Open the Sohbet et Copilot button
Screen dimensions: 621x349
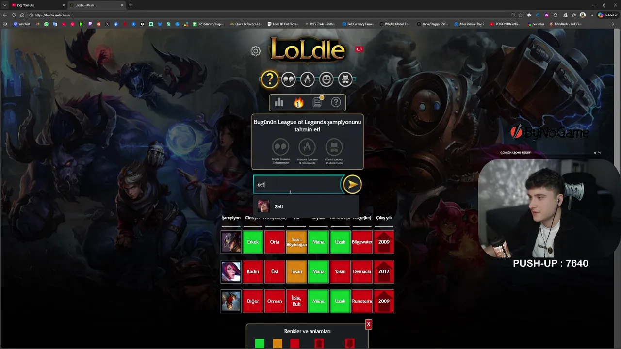tap(608, 15)
